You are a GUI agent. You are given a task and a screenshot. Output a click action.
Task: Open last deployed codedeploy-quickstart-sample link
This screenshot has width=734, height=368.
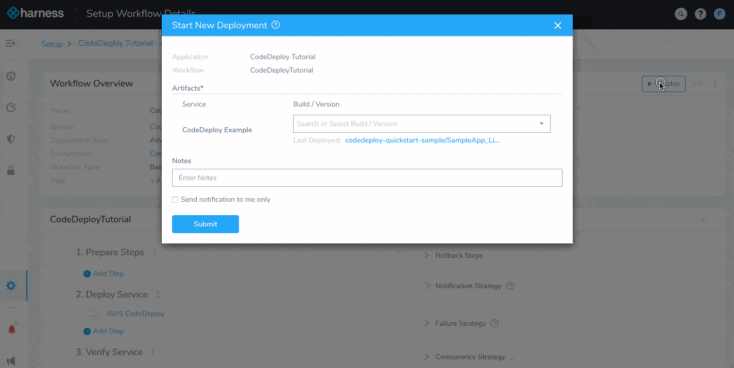pyautogui.click(x=422, y=140)
